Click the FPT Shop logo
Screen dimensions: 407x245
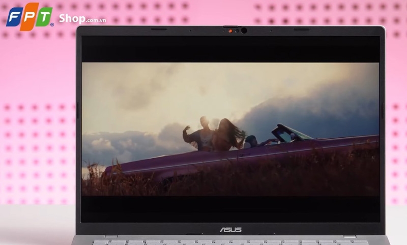click(x=30, y=17)
